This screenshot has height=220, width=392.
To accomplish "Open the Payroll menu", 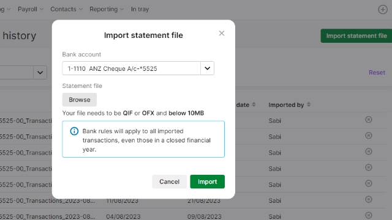I will pos(30,9).
